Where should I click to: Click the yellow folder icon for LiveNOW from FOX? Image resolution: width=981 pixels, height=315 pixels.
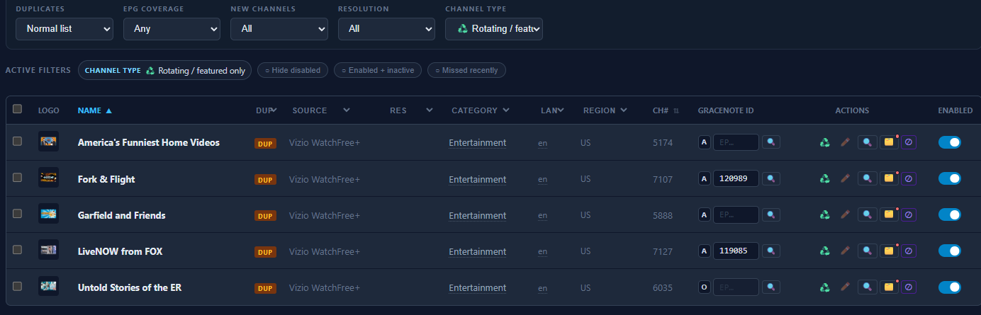888,251
